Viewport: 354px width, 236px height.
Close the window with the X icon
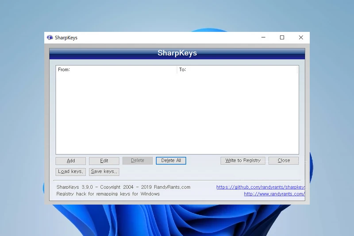coord(301,38)
